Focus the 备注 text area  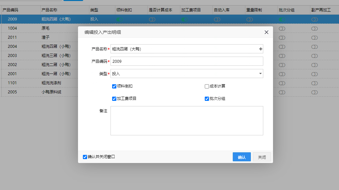(x=187, y=120)
